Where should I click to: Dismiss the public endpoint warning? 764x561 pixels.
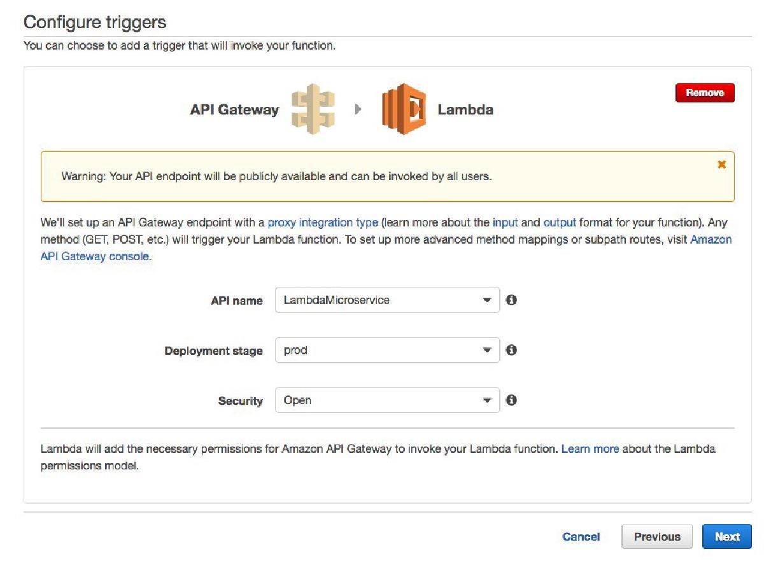[x=721, y=165]
